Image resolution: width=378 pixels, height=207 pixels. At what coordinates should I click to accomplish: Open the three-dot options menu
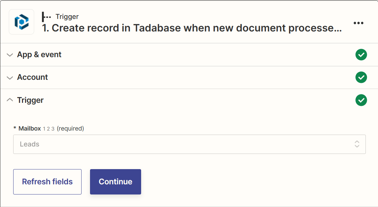[358, 23]
